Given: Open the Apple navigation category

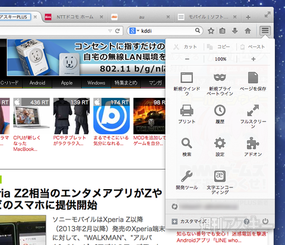Looking at the screenshot, I should tap(66, 82).
